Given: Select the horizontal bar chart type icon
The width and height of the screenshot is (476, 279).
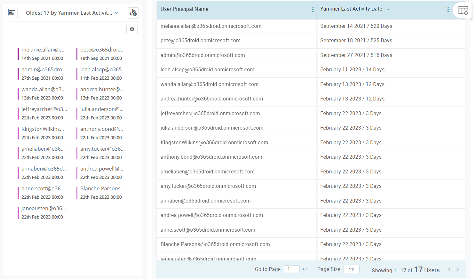Looking at the screenshot, I should click(12, 12).
